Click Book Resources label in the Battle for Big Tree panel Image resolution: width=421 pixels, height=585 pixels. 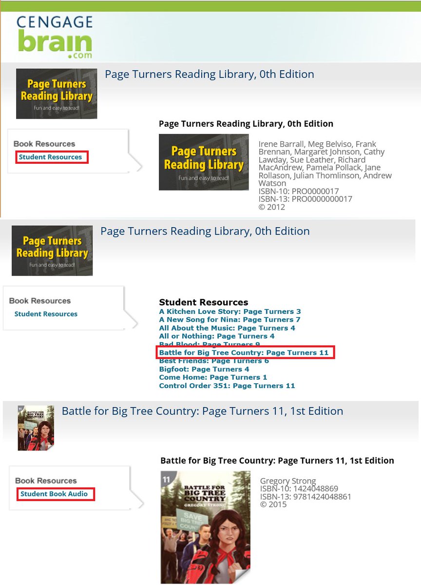point(46,481)
